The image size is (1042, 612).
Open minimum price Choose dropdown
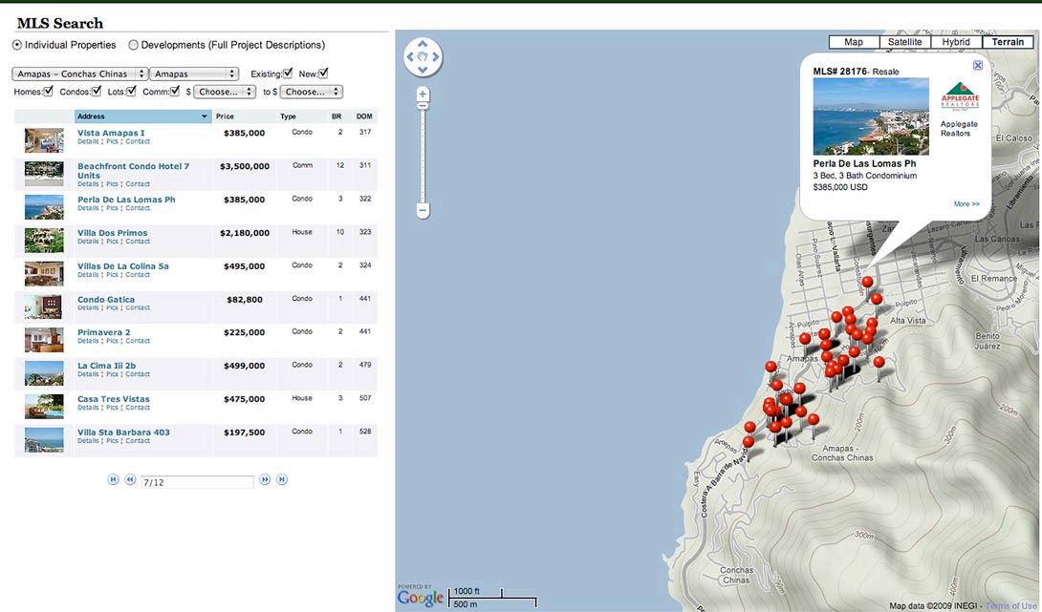click(225, 92)
